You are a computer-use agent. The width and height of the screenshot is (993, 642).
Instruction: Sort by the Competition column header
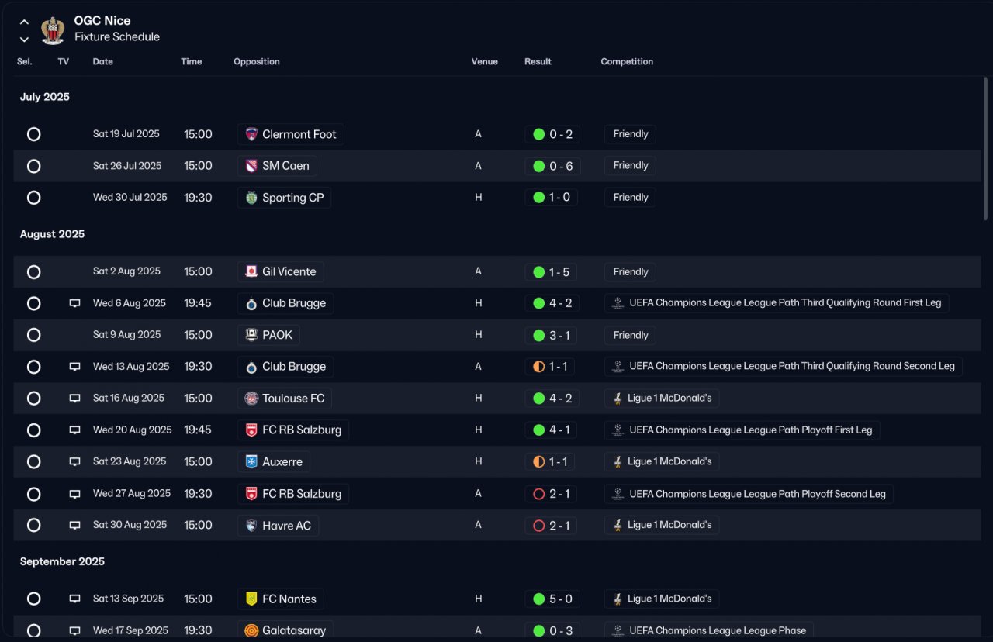(627, 61)
